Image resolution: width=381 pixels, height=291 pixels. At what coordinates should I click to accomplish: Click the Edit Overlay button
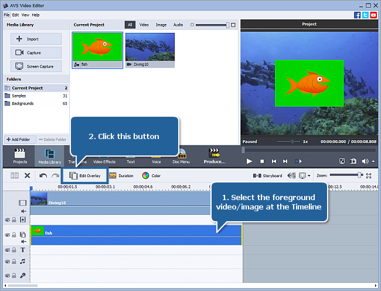click(84, 175)
